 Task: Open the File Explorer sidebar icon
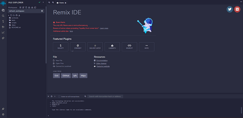(3, 10)
